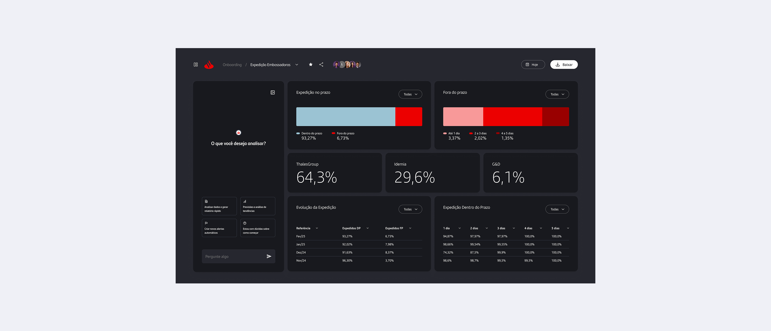Viewport: 771px width, 331px height.
Task: Select Previsões e análise de tendências card
Action: [x=258, y=206]
